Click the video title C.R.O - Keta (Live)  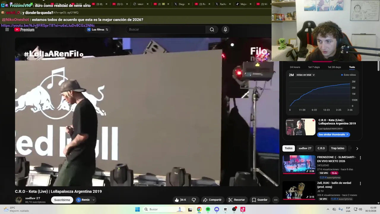[58, 191]
